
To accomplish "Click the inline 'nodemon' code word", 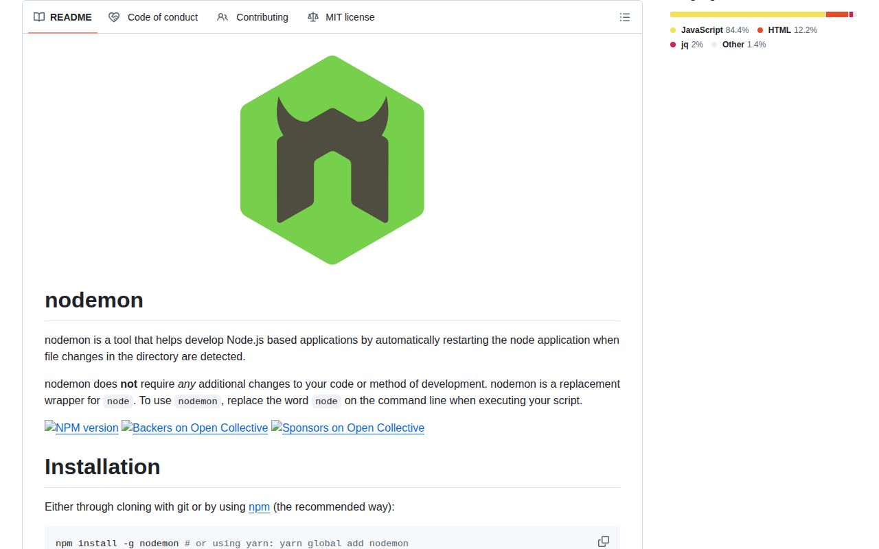I will [x=198, y=401].
